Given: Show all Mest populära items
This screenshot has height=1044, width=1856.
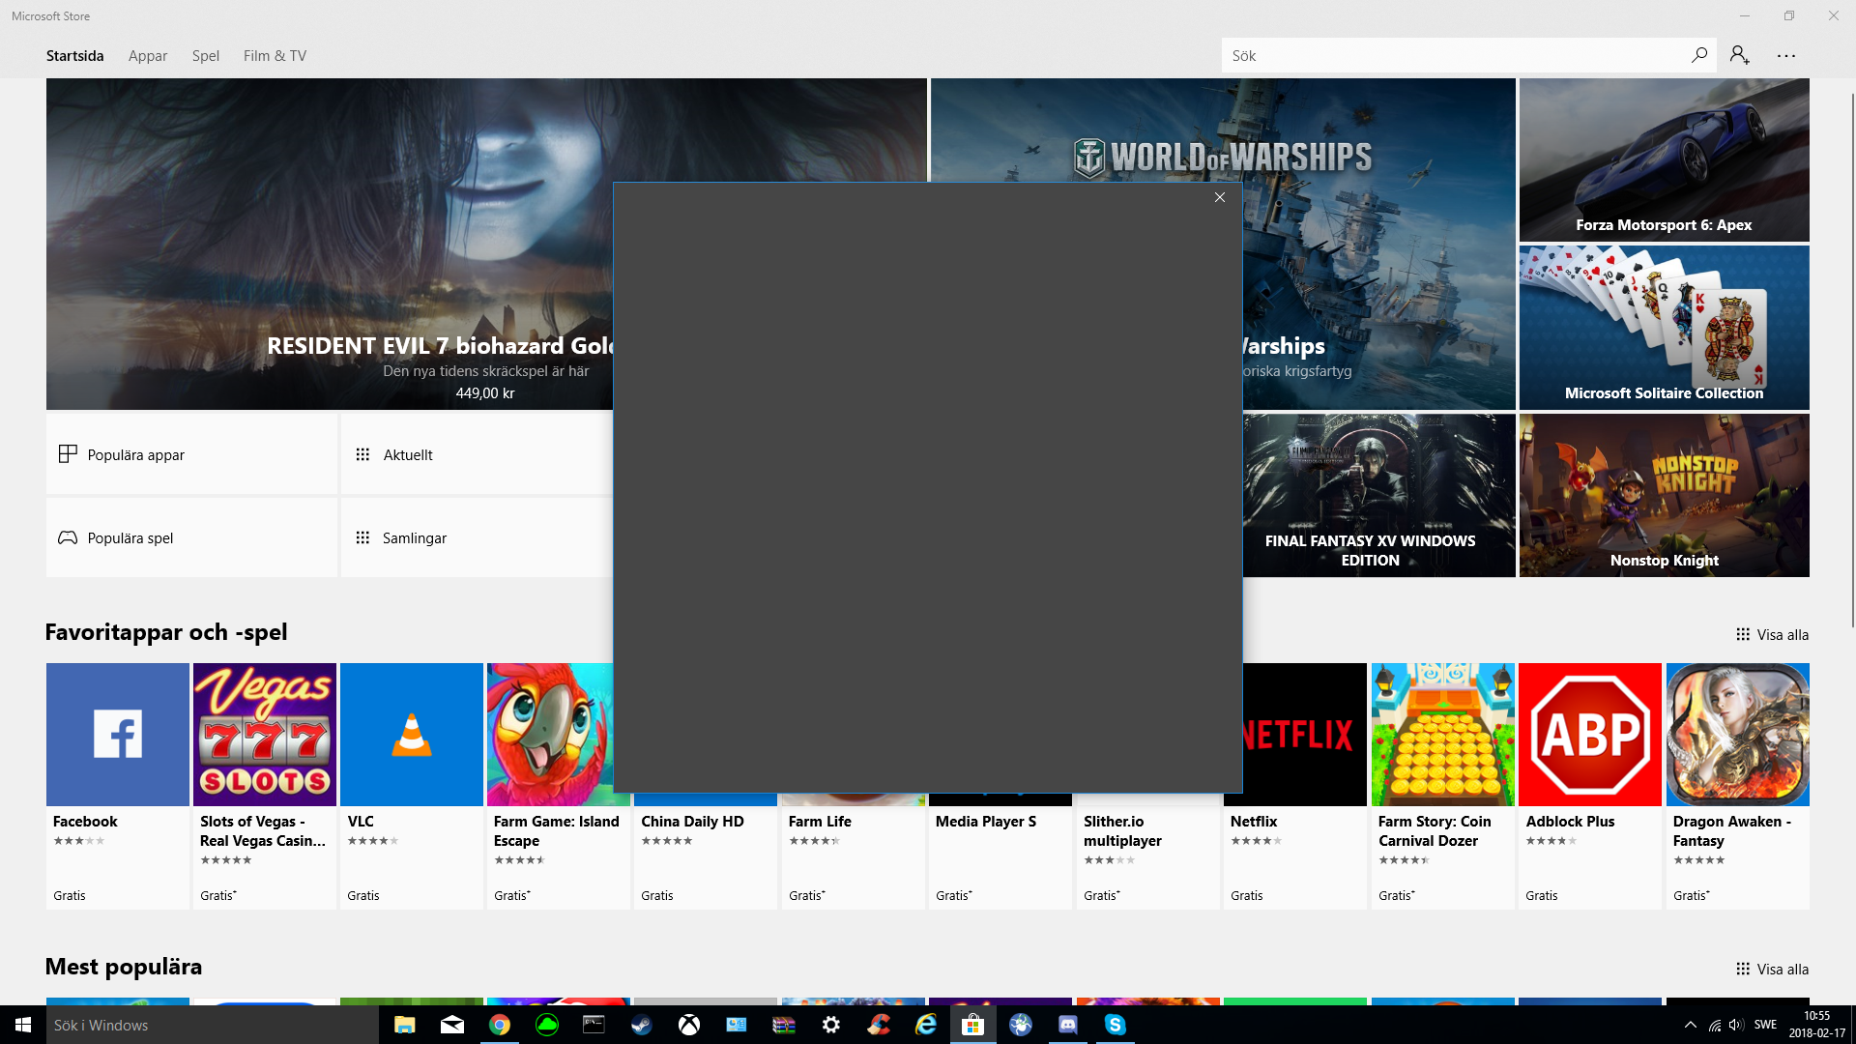Looking at the screenshot, I should point(1772,970).
